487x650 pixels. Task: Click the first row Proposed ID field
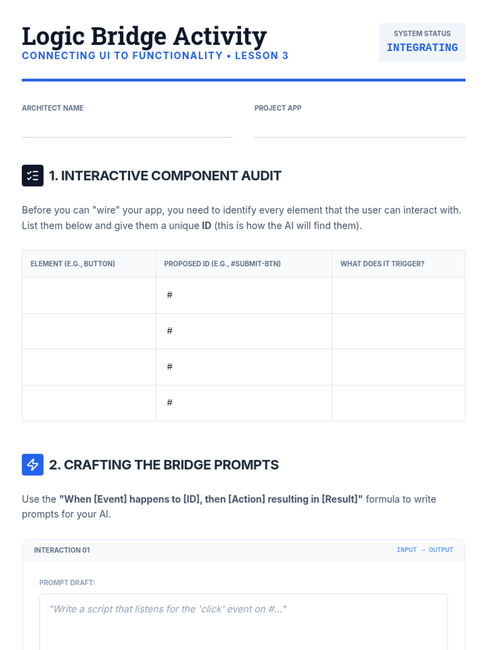244,295
